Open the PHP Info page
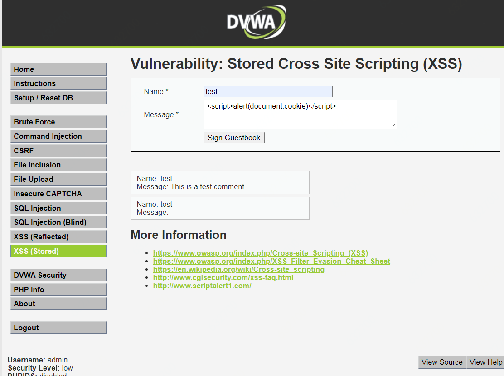The width and height of the screenshot is (504, 376). click(x=58, y=289)
